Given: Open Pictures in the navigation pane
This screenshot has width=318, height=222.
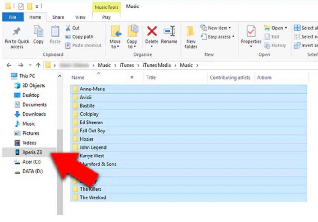Looking at the screenshot, I should (27, 133).
